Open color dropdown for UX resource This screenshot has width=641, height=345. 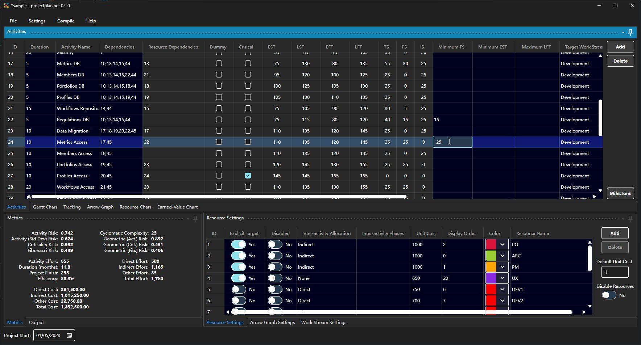coord(502,278)
